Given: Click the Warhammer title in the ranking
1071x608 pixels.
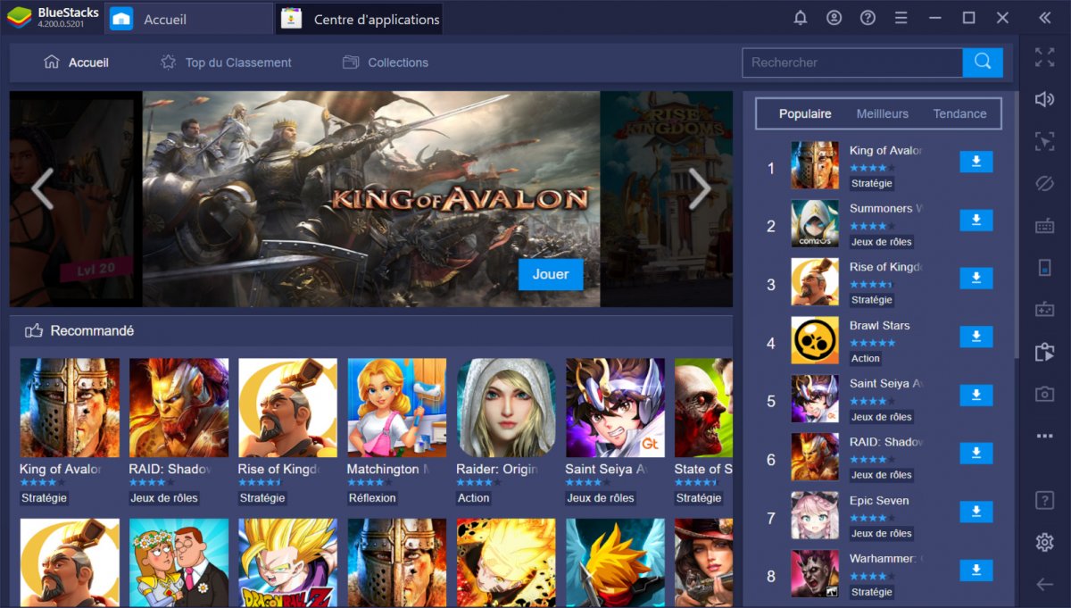Looking at the screenshot, I should point(885,559).
